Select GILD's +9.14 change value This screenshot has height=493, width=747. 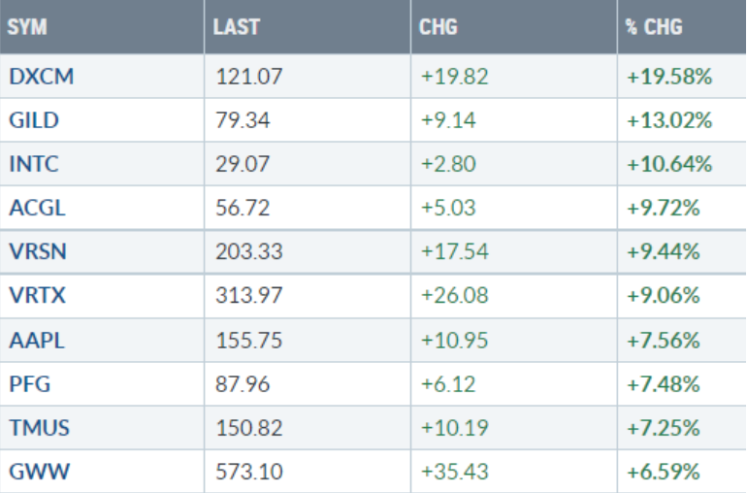(x=448, y=120)
